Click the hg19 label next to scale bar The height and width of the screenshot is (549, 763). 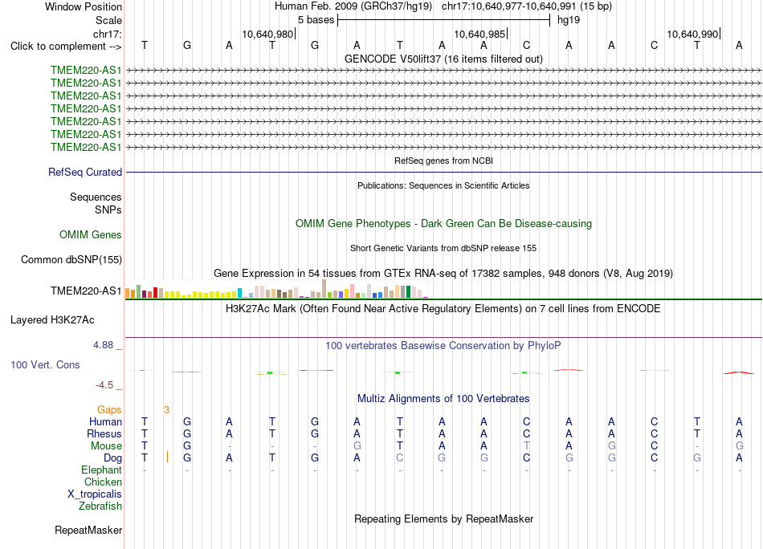569,20
